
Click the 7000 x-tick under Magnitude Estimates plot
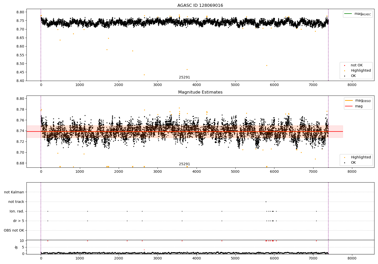pyautogui.click(x=313, y=172)
